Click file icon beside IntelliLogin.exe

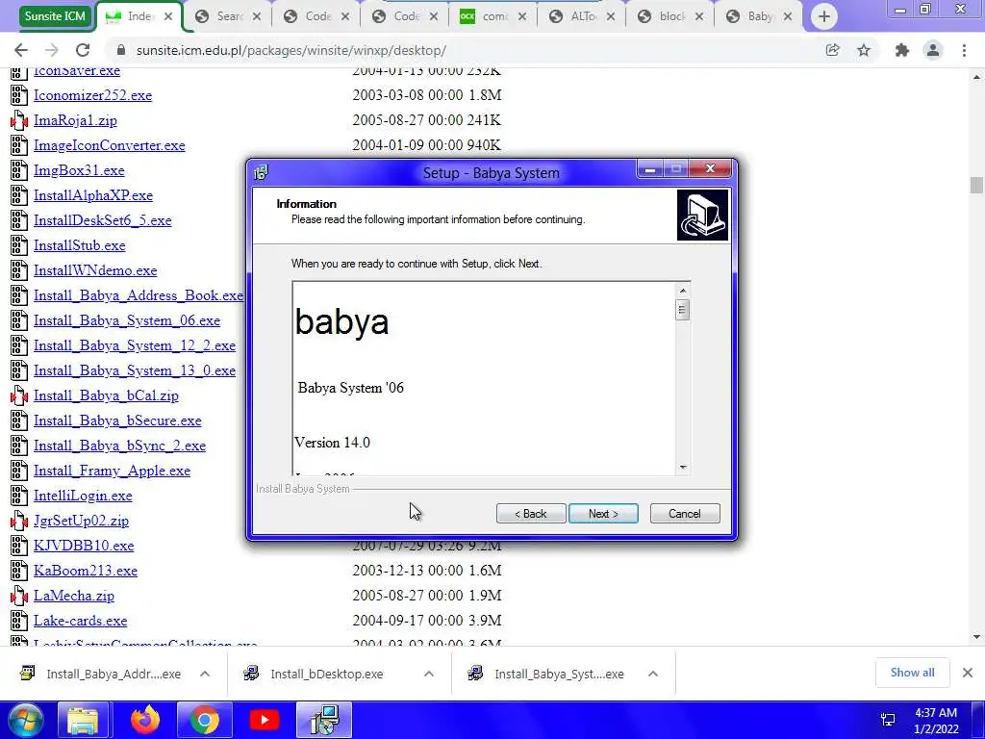point(19,496)
